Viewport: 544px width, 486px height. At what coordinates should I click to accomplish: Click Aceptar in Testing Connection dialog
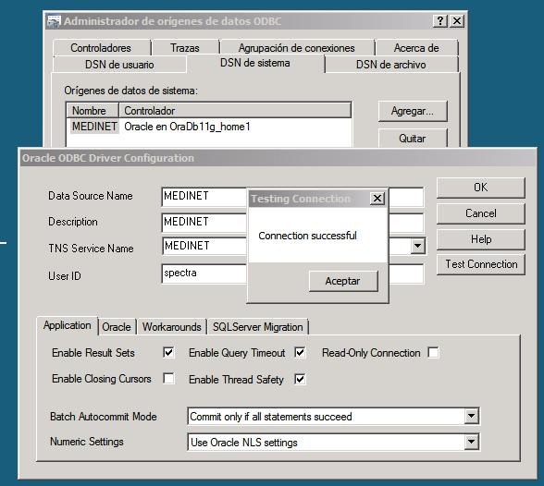(342, 281)
